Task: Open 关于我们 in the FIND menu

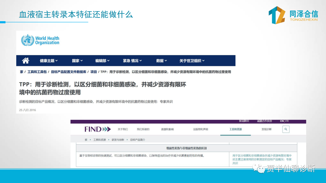Action: (x=123, y=129)
